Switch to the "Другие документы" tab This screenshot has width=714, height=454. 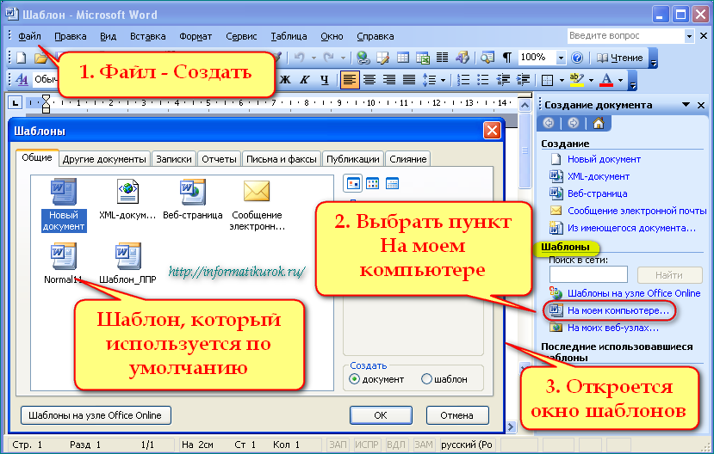coord(104,159)
